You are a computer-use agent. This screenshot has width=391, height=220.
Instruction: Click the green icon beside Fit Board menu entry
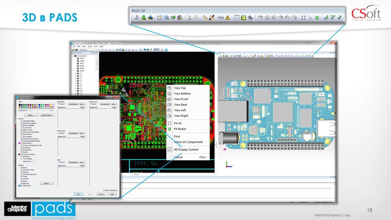[170, 129]
